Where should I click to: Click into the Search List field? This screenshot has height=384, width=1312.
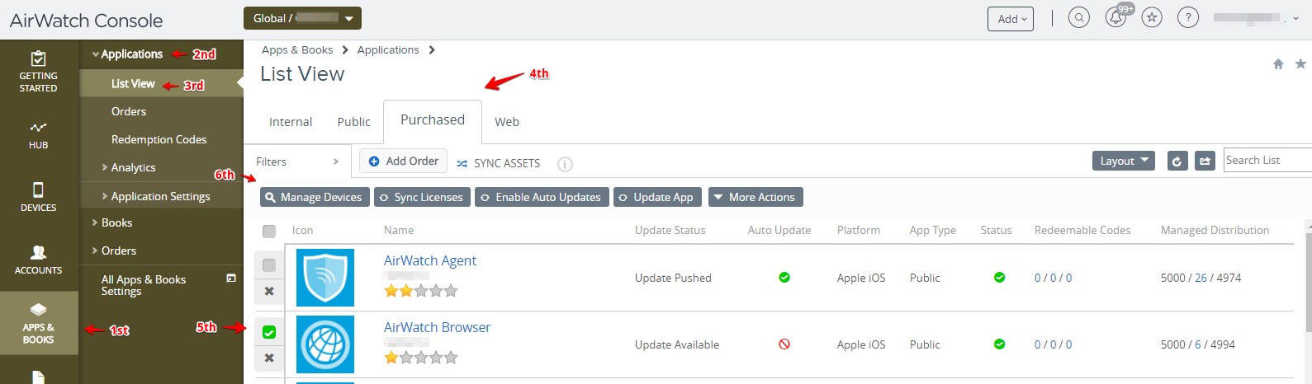pyautogui.click(x=1267, y=161)
